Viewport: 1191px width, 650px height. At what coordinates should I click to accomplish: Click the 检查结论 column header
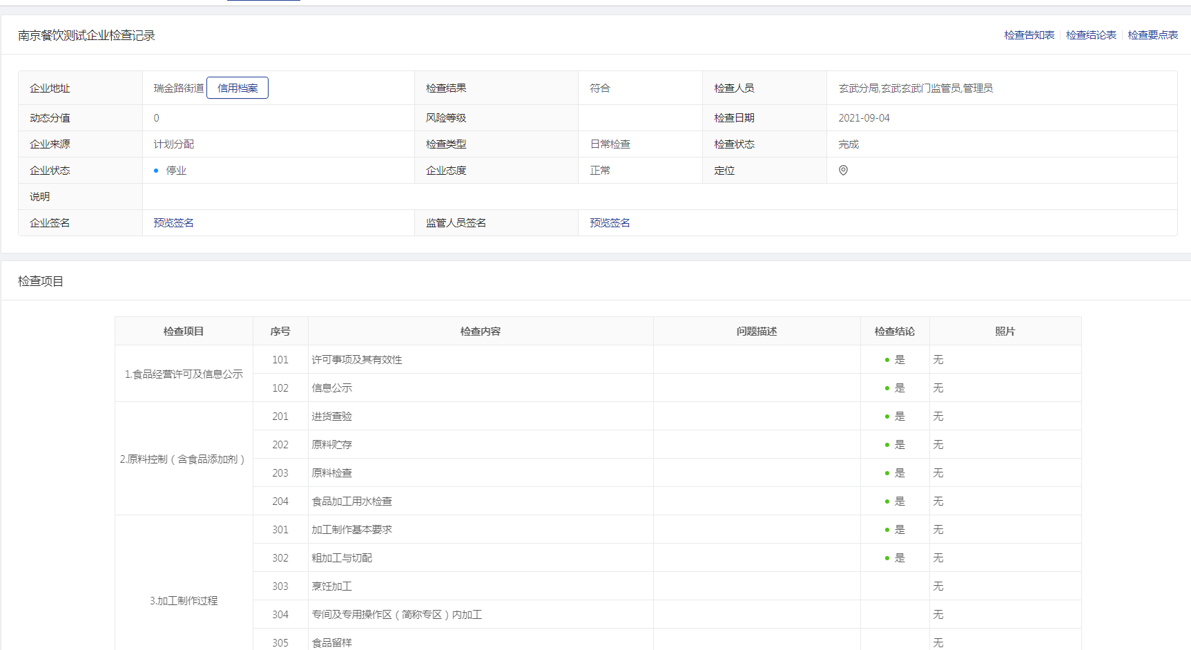(x=895, y=332)
